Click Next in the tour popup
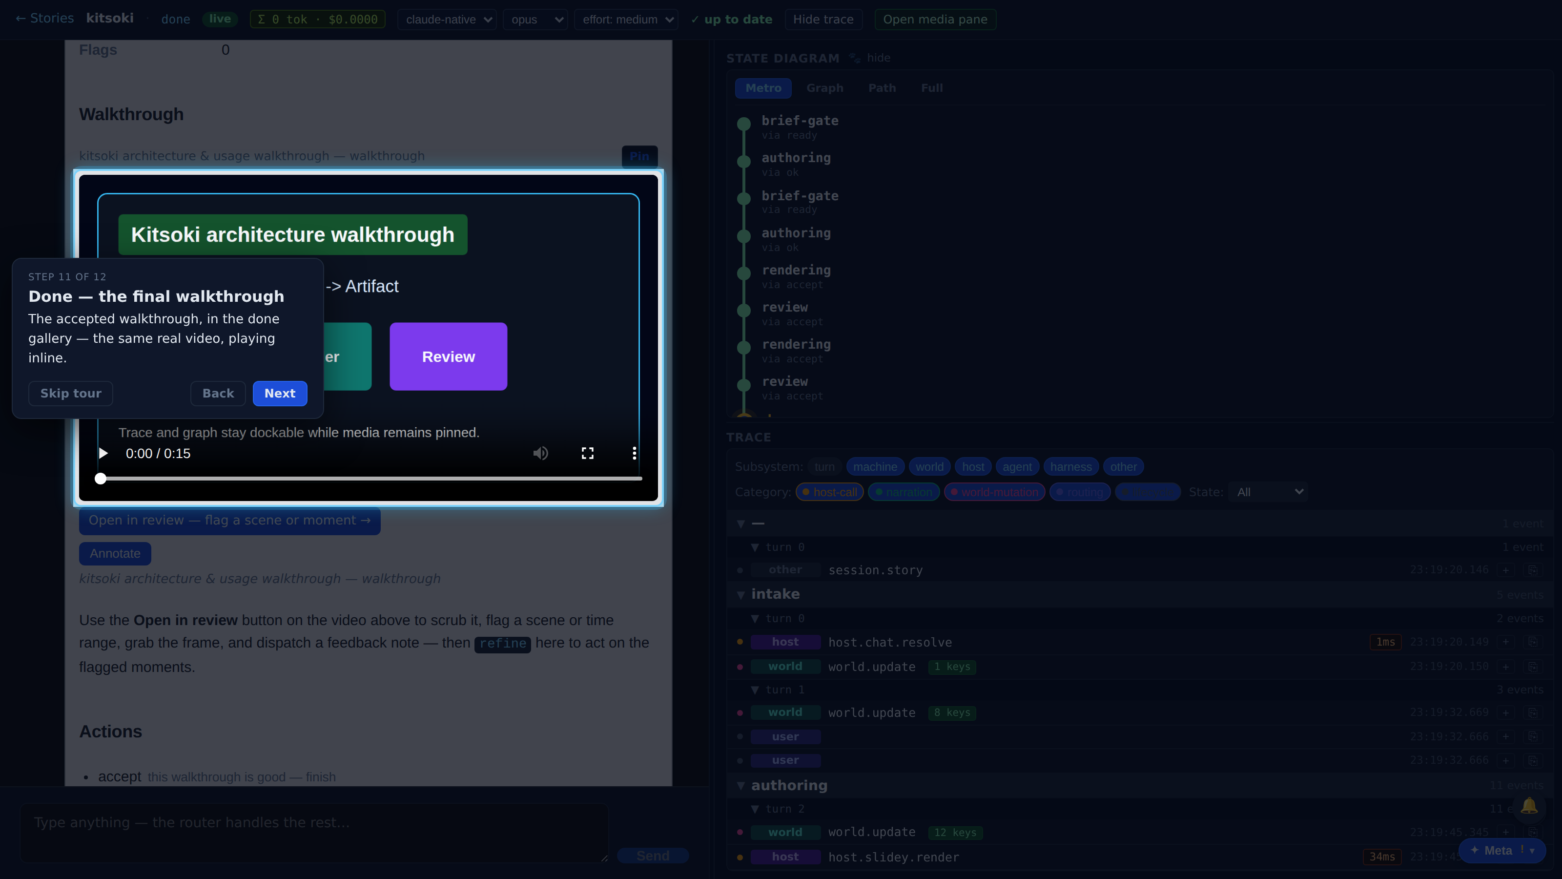The height and width of the screenshot is (879, 1562). pyautogui.click(x=280, y=393)
